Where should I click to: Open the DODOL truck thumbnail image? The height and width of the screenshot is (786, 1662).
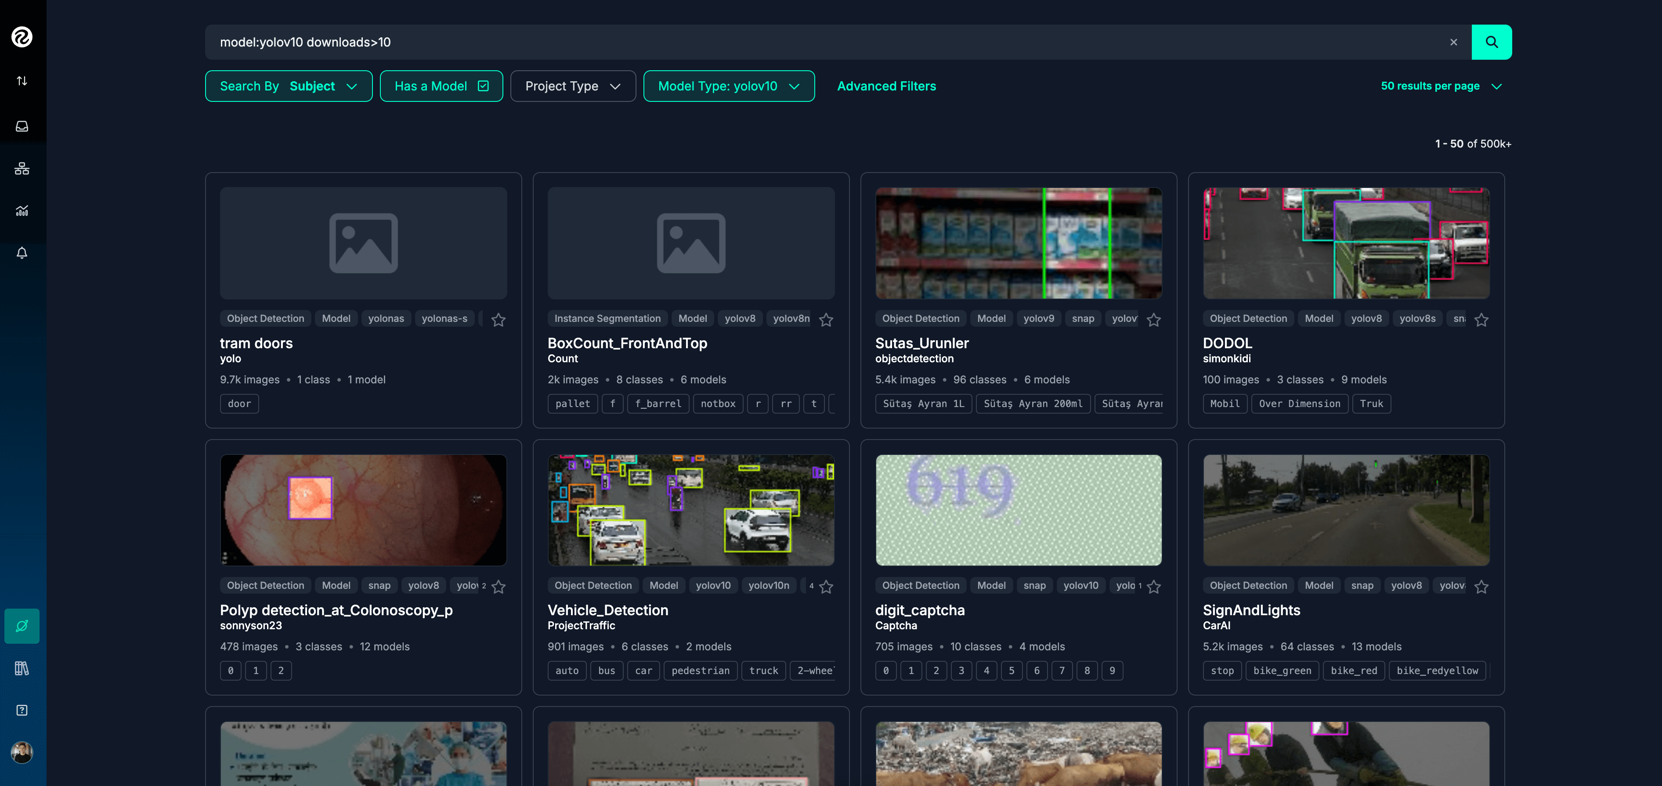[x=1346, y=243]
